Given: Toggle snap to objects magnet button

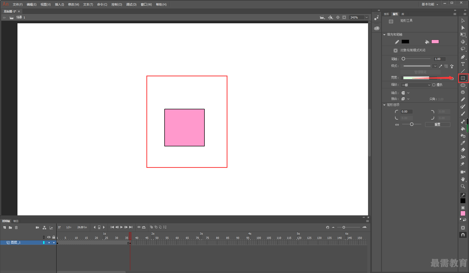Looking at the screenshot, I should point(463,235).
